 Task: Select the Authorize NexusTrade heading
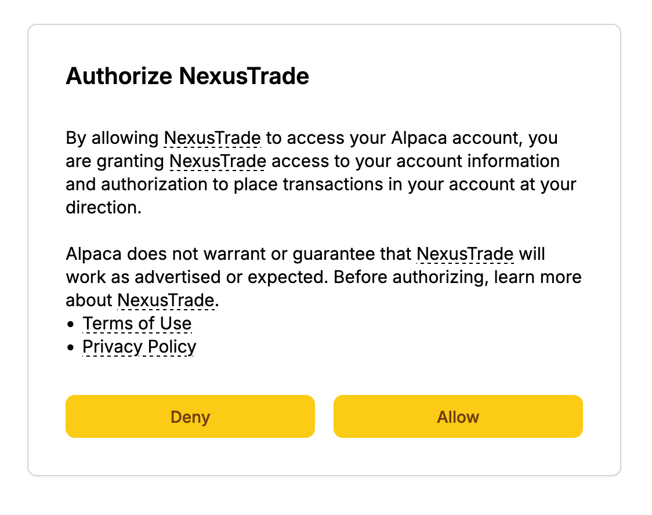189,76
